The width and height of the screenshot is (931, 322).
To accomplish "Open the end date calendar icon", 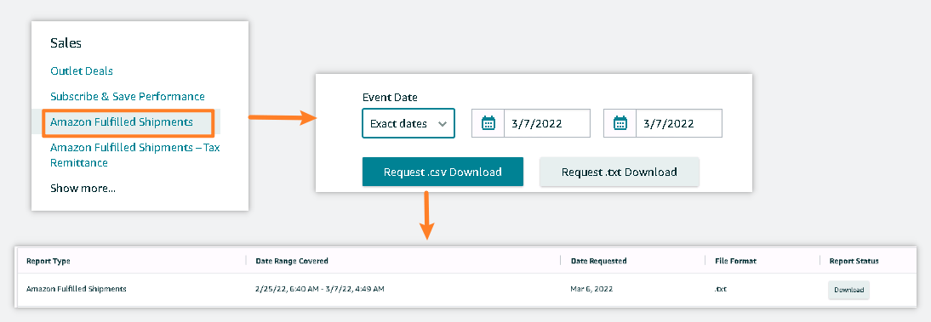I will [620, 123].
